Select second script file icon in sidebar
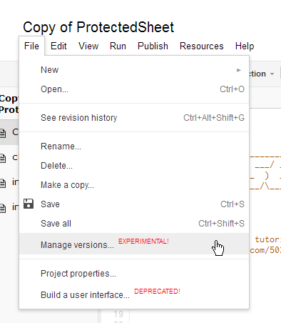The height and width of the screenshot is (323, 281). click(3, 158)
